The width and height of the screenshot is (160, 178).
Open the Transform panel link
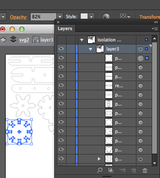pos(150,17)
